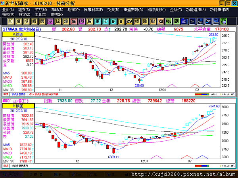Click the Home toolbar button

(216, 21)
